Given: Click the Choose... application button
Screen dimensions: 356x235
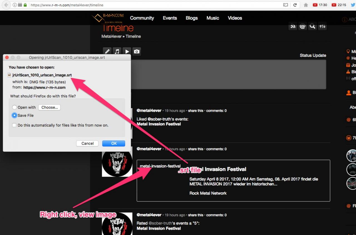Looking at the screenshot, I should tap(49, 108).
